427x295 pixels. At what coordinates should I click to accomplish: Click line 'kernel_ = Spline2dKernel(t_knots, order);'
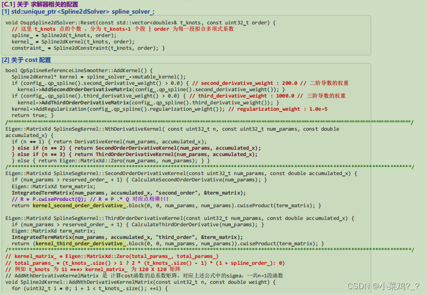click(x=73, y=41)
